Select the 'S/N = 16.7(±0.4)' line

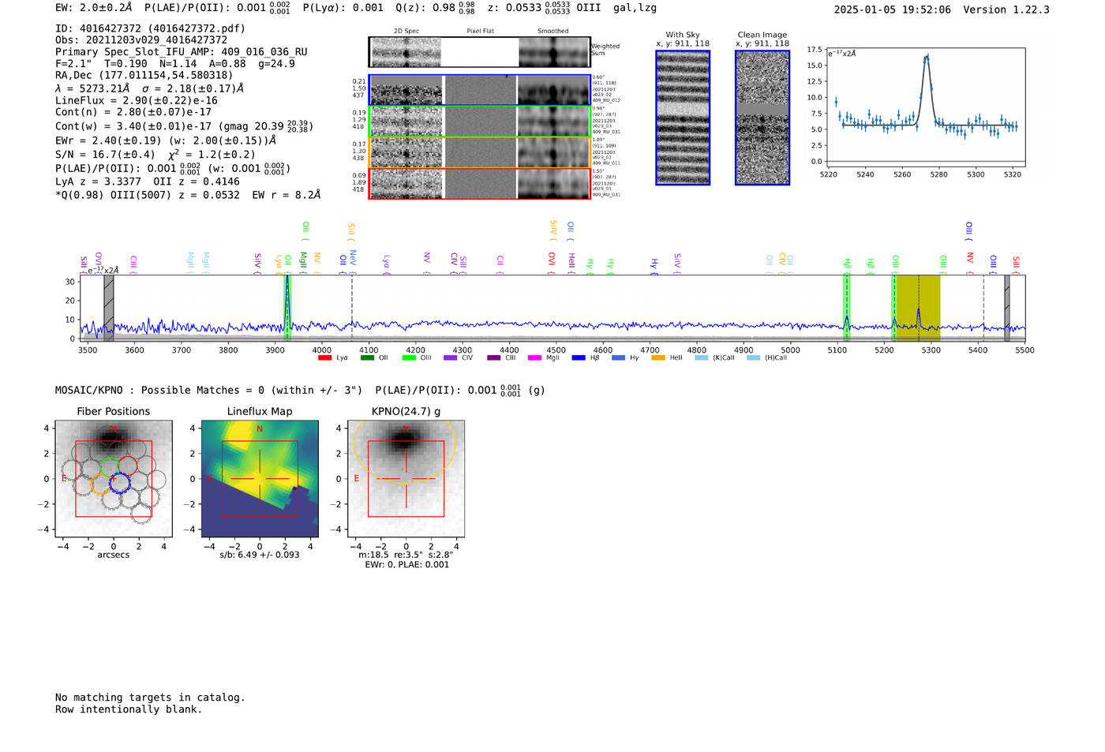[x=105, y=155]
